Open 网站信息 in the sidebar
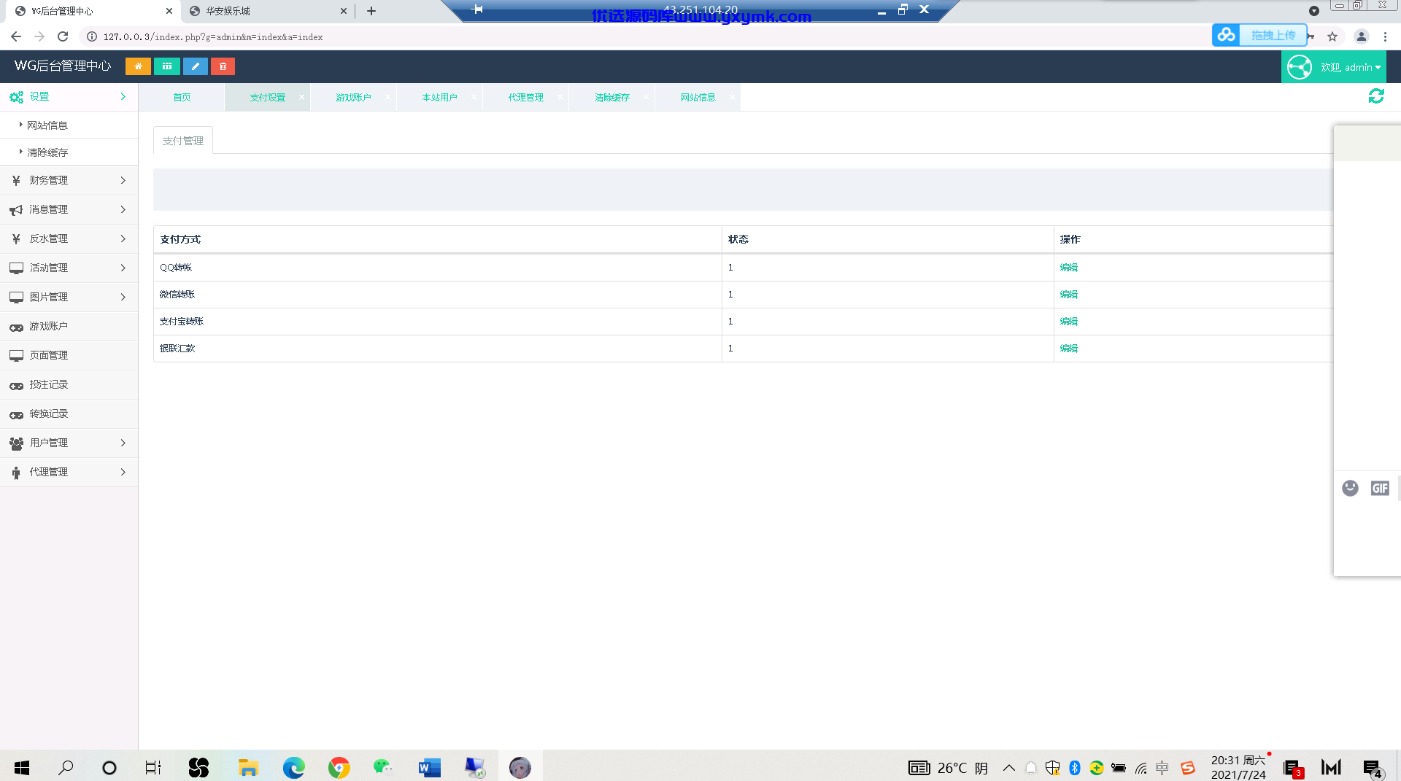 [47, 125]
